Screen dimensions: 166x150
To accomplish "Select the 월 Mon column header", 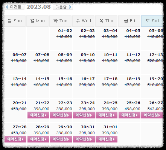I will tap(37, 21).
